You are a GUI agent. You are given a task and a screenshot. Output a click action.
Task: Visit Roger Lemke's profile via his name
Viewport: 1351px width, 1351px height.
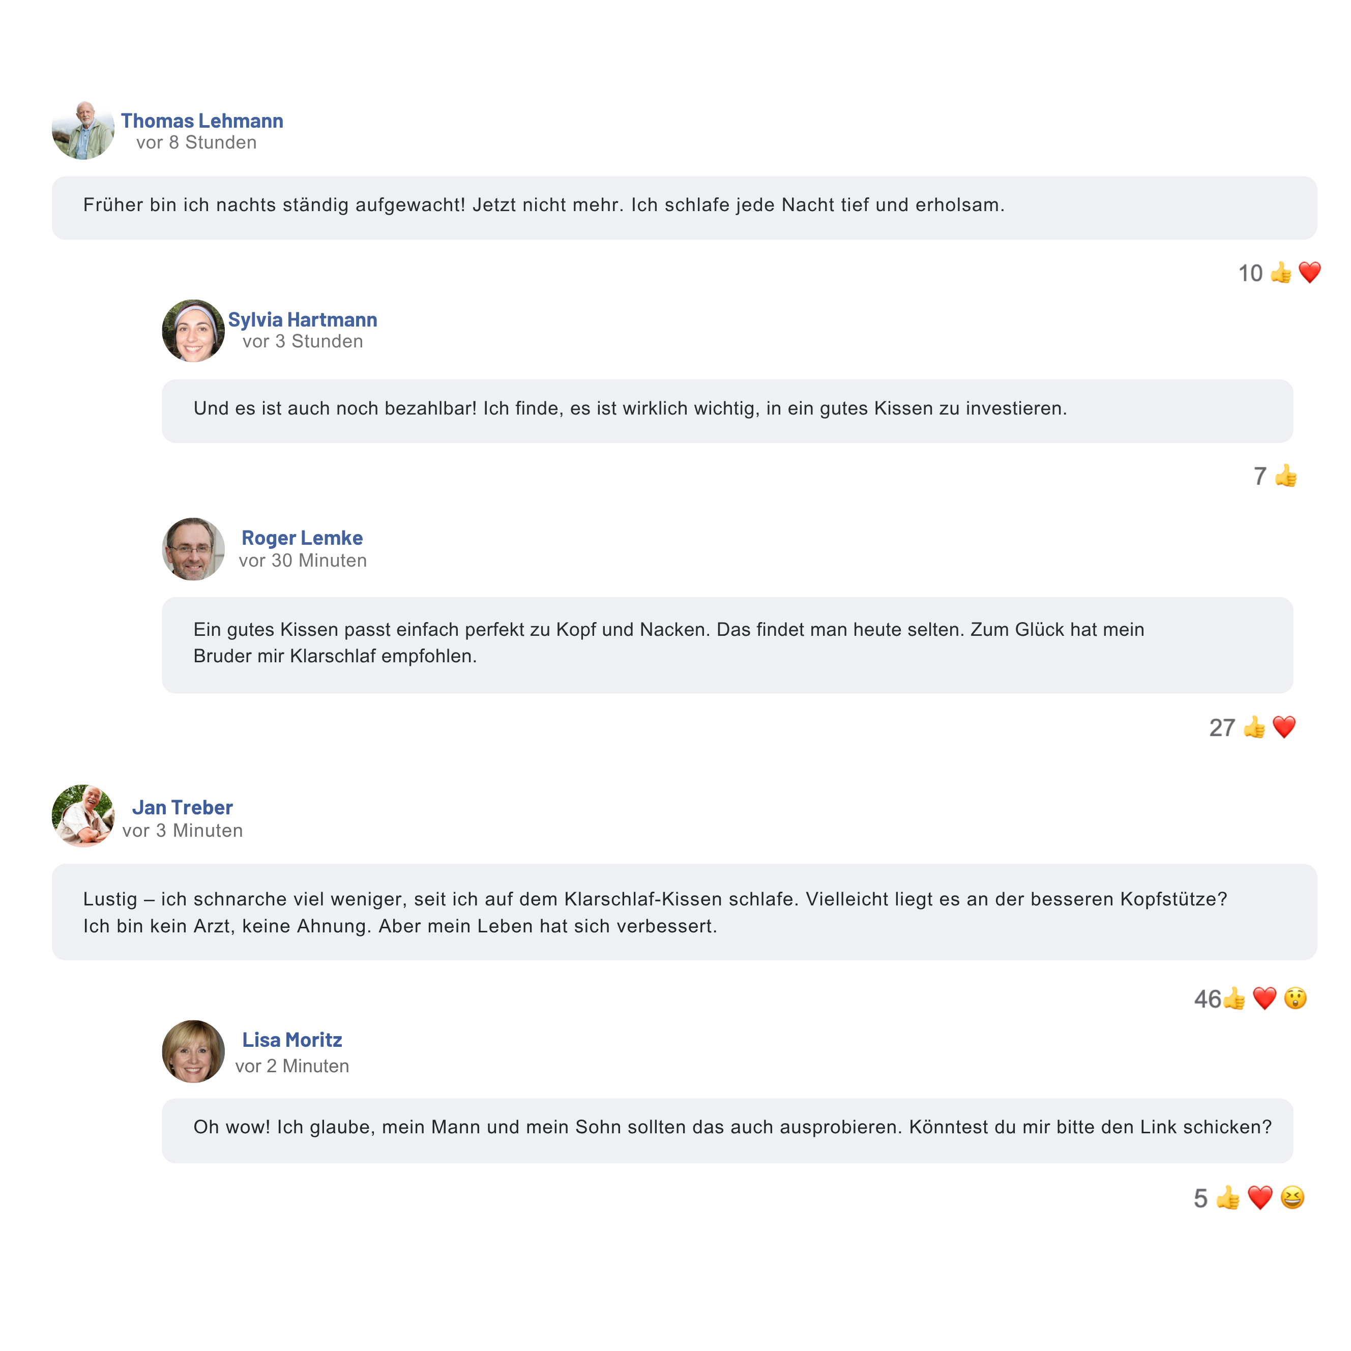[x=302, y=538]
